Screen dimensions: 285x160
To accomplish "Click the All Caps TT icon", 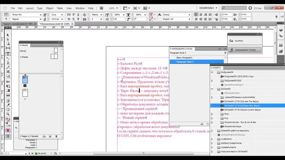I will pos(69,15).
